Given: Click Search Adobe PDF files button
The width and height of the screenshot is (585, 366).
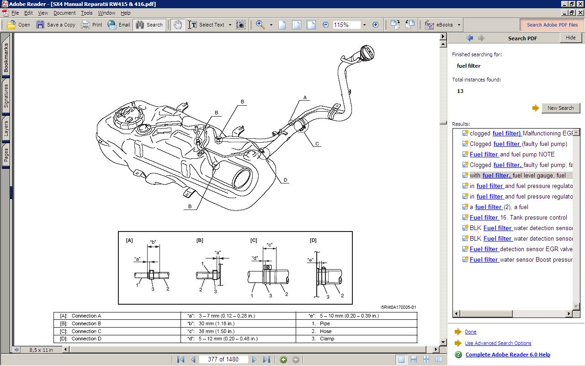Looking at the screenshot, I should (552, 25).
